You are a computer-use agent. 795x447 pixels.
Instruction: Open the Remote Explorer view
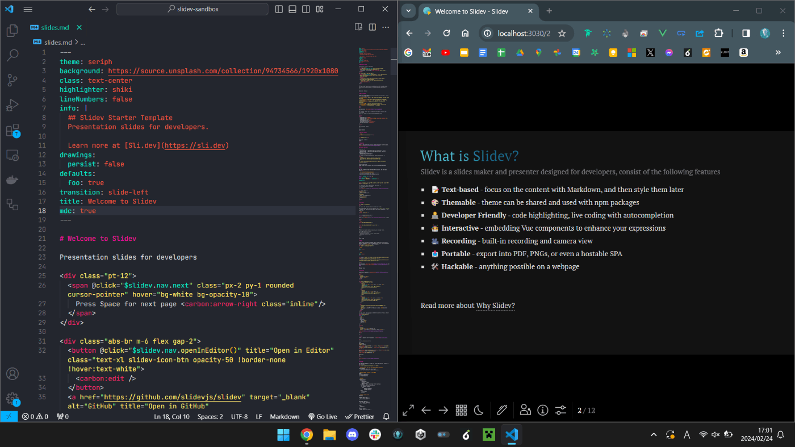point(12,155)
